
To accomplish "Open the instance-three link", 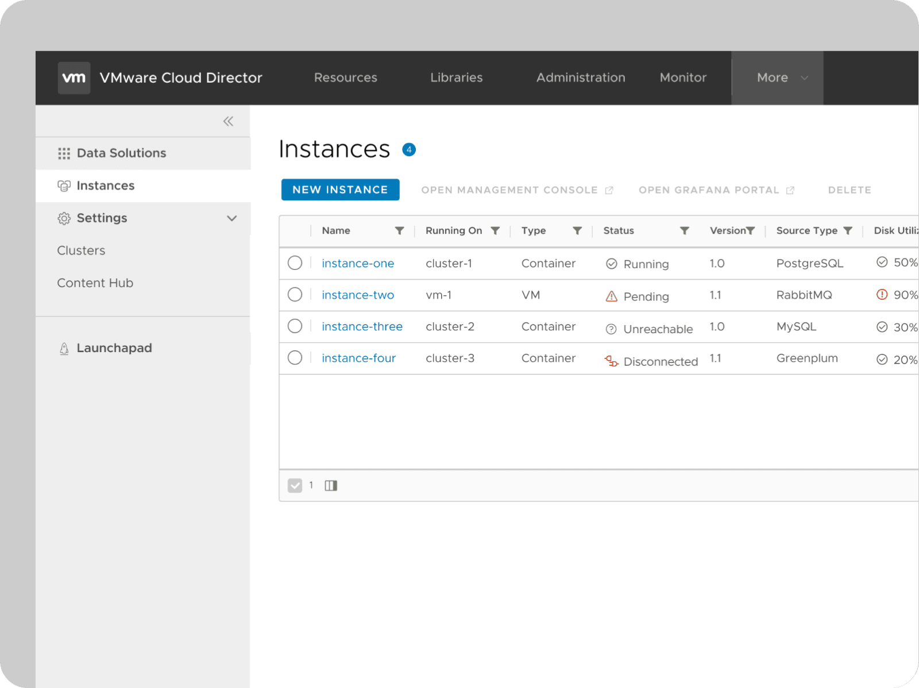I will click(362, 327).
